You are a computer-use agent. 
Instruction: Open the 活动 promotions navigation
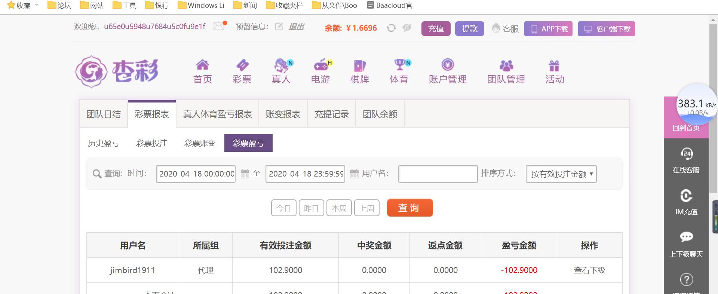pyautogui.click(x=555, y=71)
